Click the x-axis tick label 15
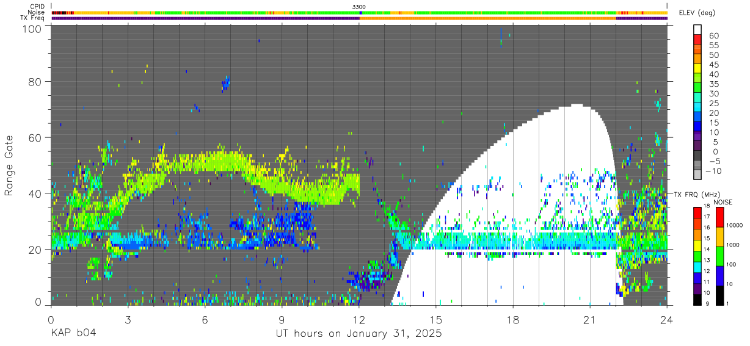 point(436,321)
